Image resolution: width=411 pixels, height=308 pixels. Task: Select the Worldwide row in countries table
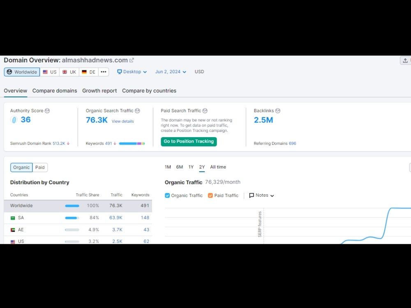78,206
